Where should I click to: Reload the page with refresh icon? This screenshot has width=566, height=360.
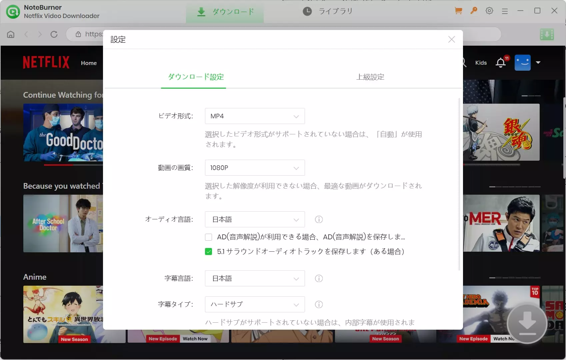[x=54, y=34]
